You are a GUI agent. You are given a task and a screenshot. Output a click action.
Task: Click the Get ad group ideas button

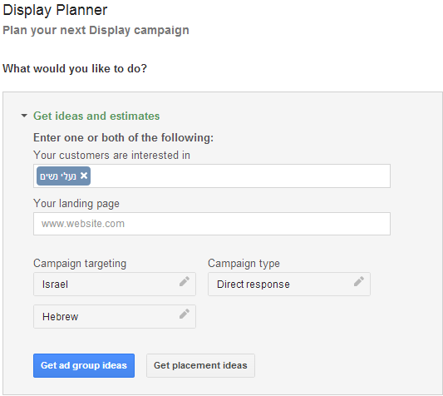84,365
